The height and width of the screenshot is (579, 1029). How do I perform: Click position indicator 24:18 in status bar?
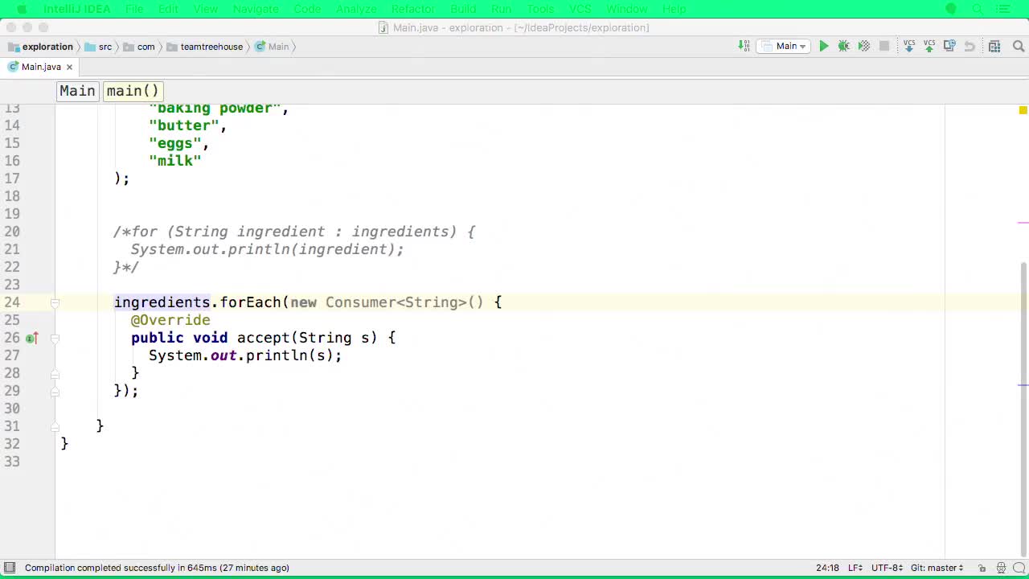827,568
